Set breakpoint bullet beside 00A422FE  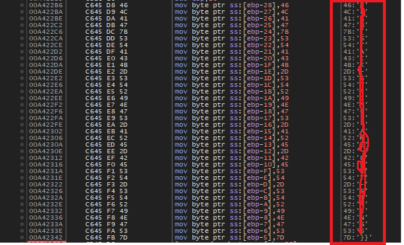point(22,124)
